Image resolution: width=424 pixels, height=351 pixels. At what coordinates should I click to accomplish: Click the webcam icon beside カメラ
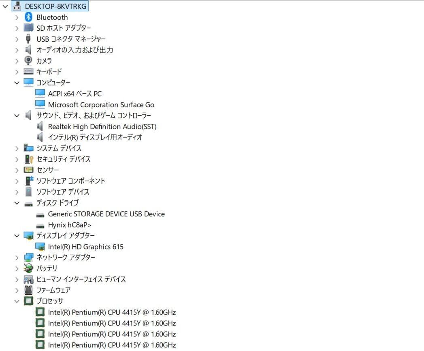[28, 60]
